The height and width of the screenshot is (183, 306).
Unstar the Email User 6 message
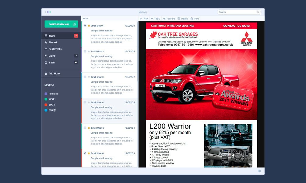pyautogui.click(x=89, y=153)
